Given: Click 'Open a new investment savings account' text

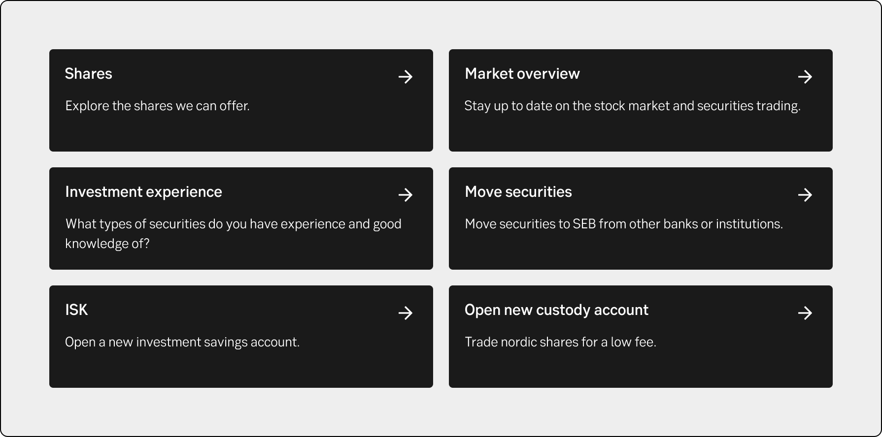Looking at the screenshot, I should click(182, 342).
